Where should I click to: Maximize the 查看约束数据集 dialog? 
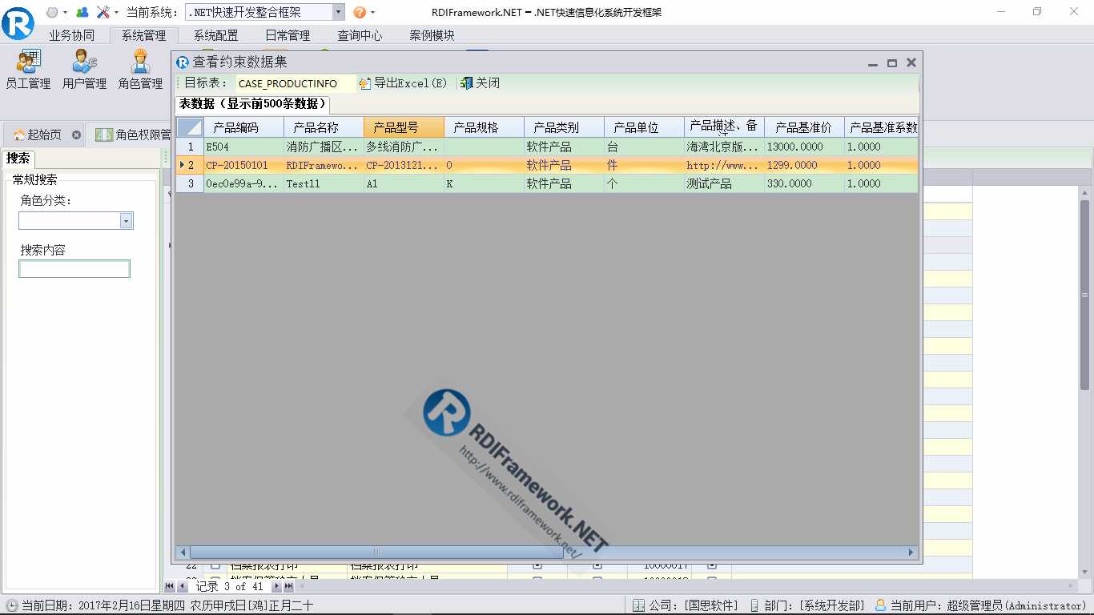coord(892,62)
